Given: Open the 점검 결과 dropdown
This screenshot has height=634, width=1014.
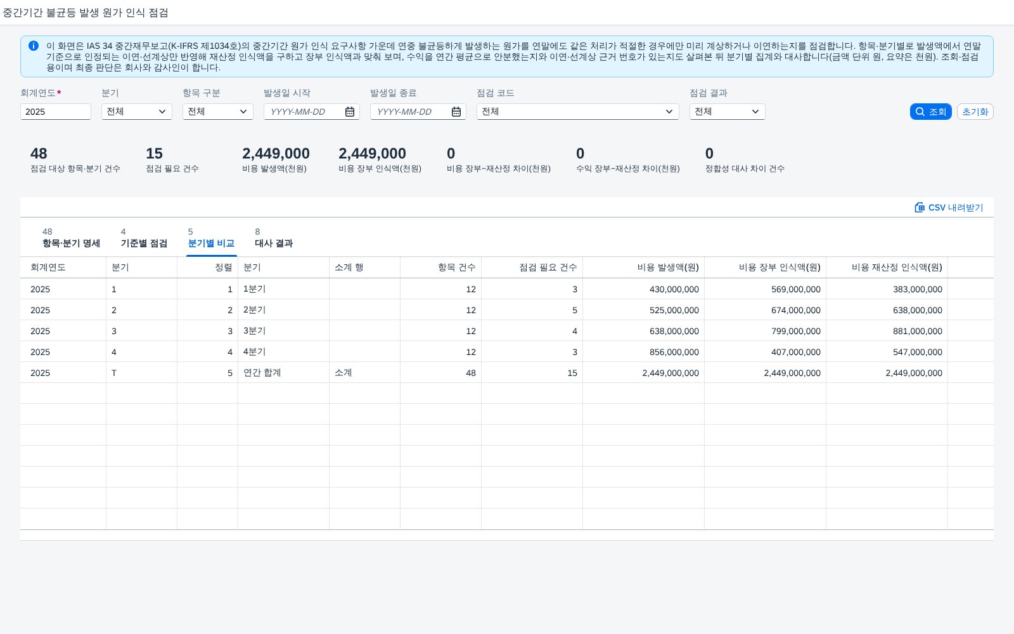Looking at the screenshot, I should (x=728, y=112).
